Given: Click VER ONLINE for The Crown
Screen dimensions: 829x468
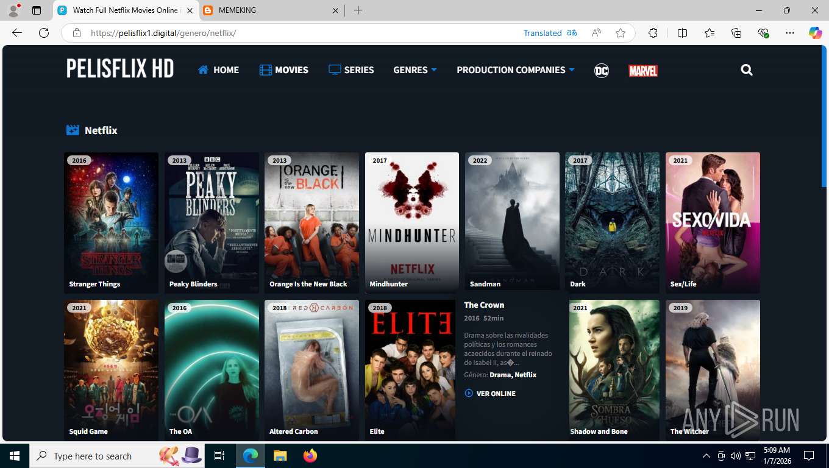Looking at the screenshot, I should pyautogui.click(x=490, y=394).
